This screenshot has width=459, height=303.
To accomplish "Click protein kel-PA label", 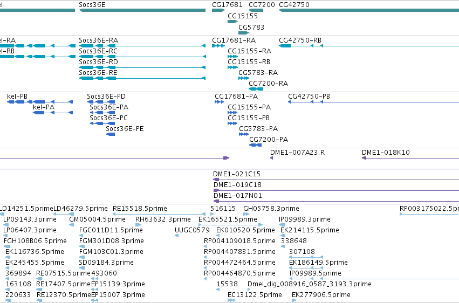I will (44, 107).
